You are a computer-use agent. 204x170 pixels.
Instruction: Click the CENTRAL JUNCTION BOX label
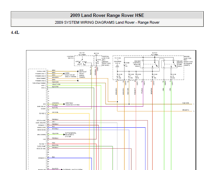click(106, 61)
